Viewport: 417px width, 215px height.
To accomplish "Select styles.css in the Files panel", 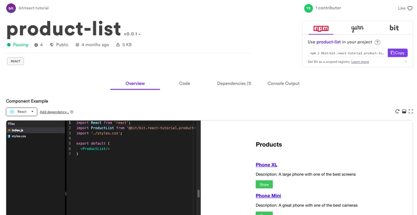I will point(19,136).
